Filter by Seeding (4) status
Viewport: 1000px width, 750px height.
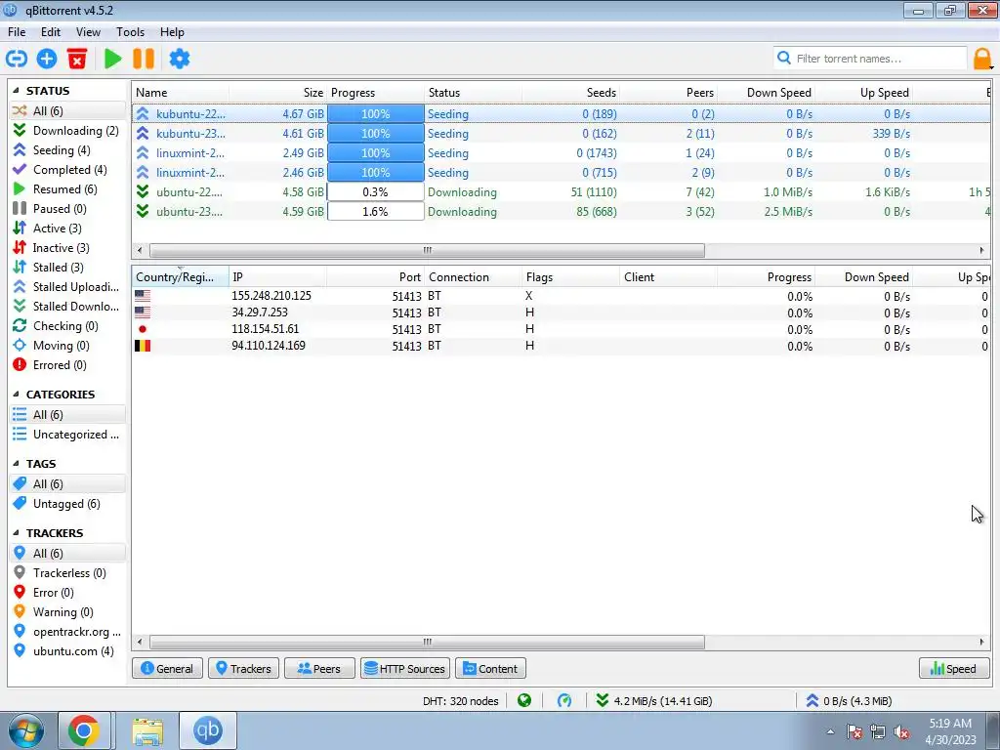[67, 150]
